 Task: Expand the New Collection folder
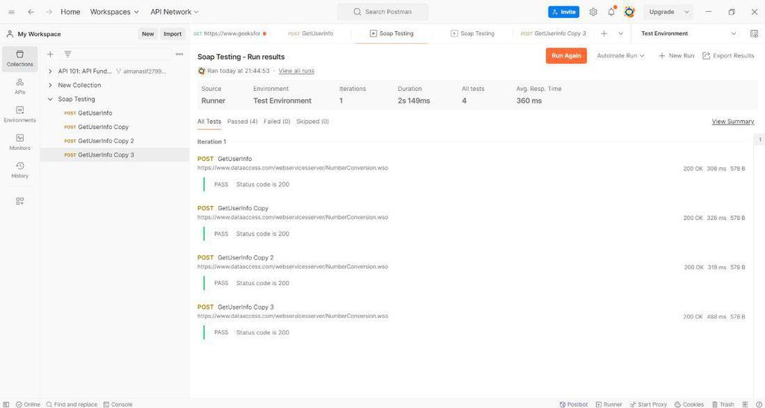pos(50,85)
